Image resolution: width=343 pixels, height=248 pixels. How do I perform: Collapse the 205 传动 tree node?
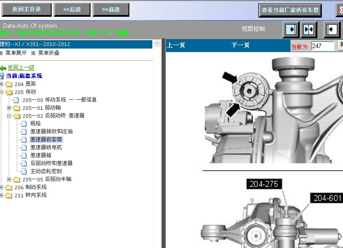coord(2,92)
